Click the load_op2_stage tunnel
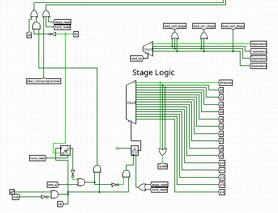The height and width of the screenshot is (213, 278). (233, 26)
